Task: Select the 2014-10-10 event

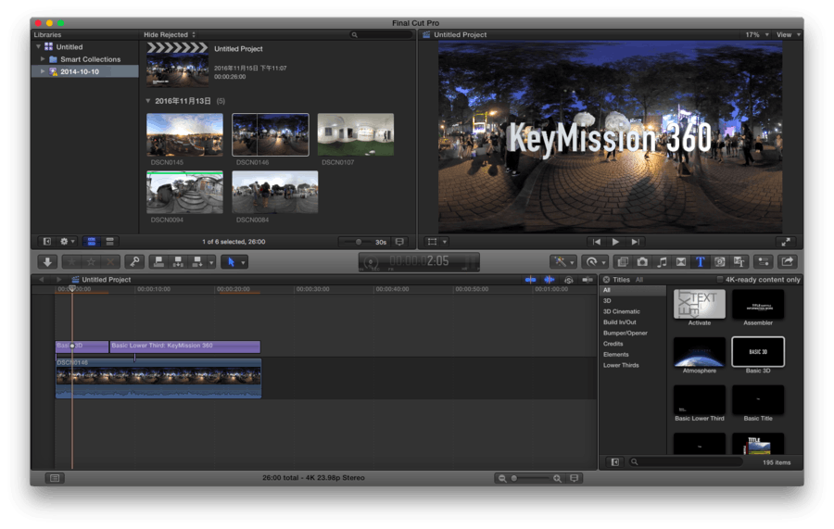Action: [85, 71]
